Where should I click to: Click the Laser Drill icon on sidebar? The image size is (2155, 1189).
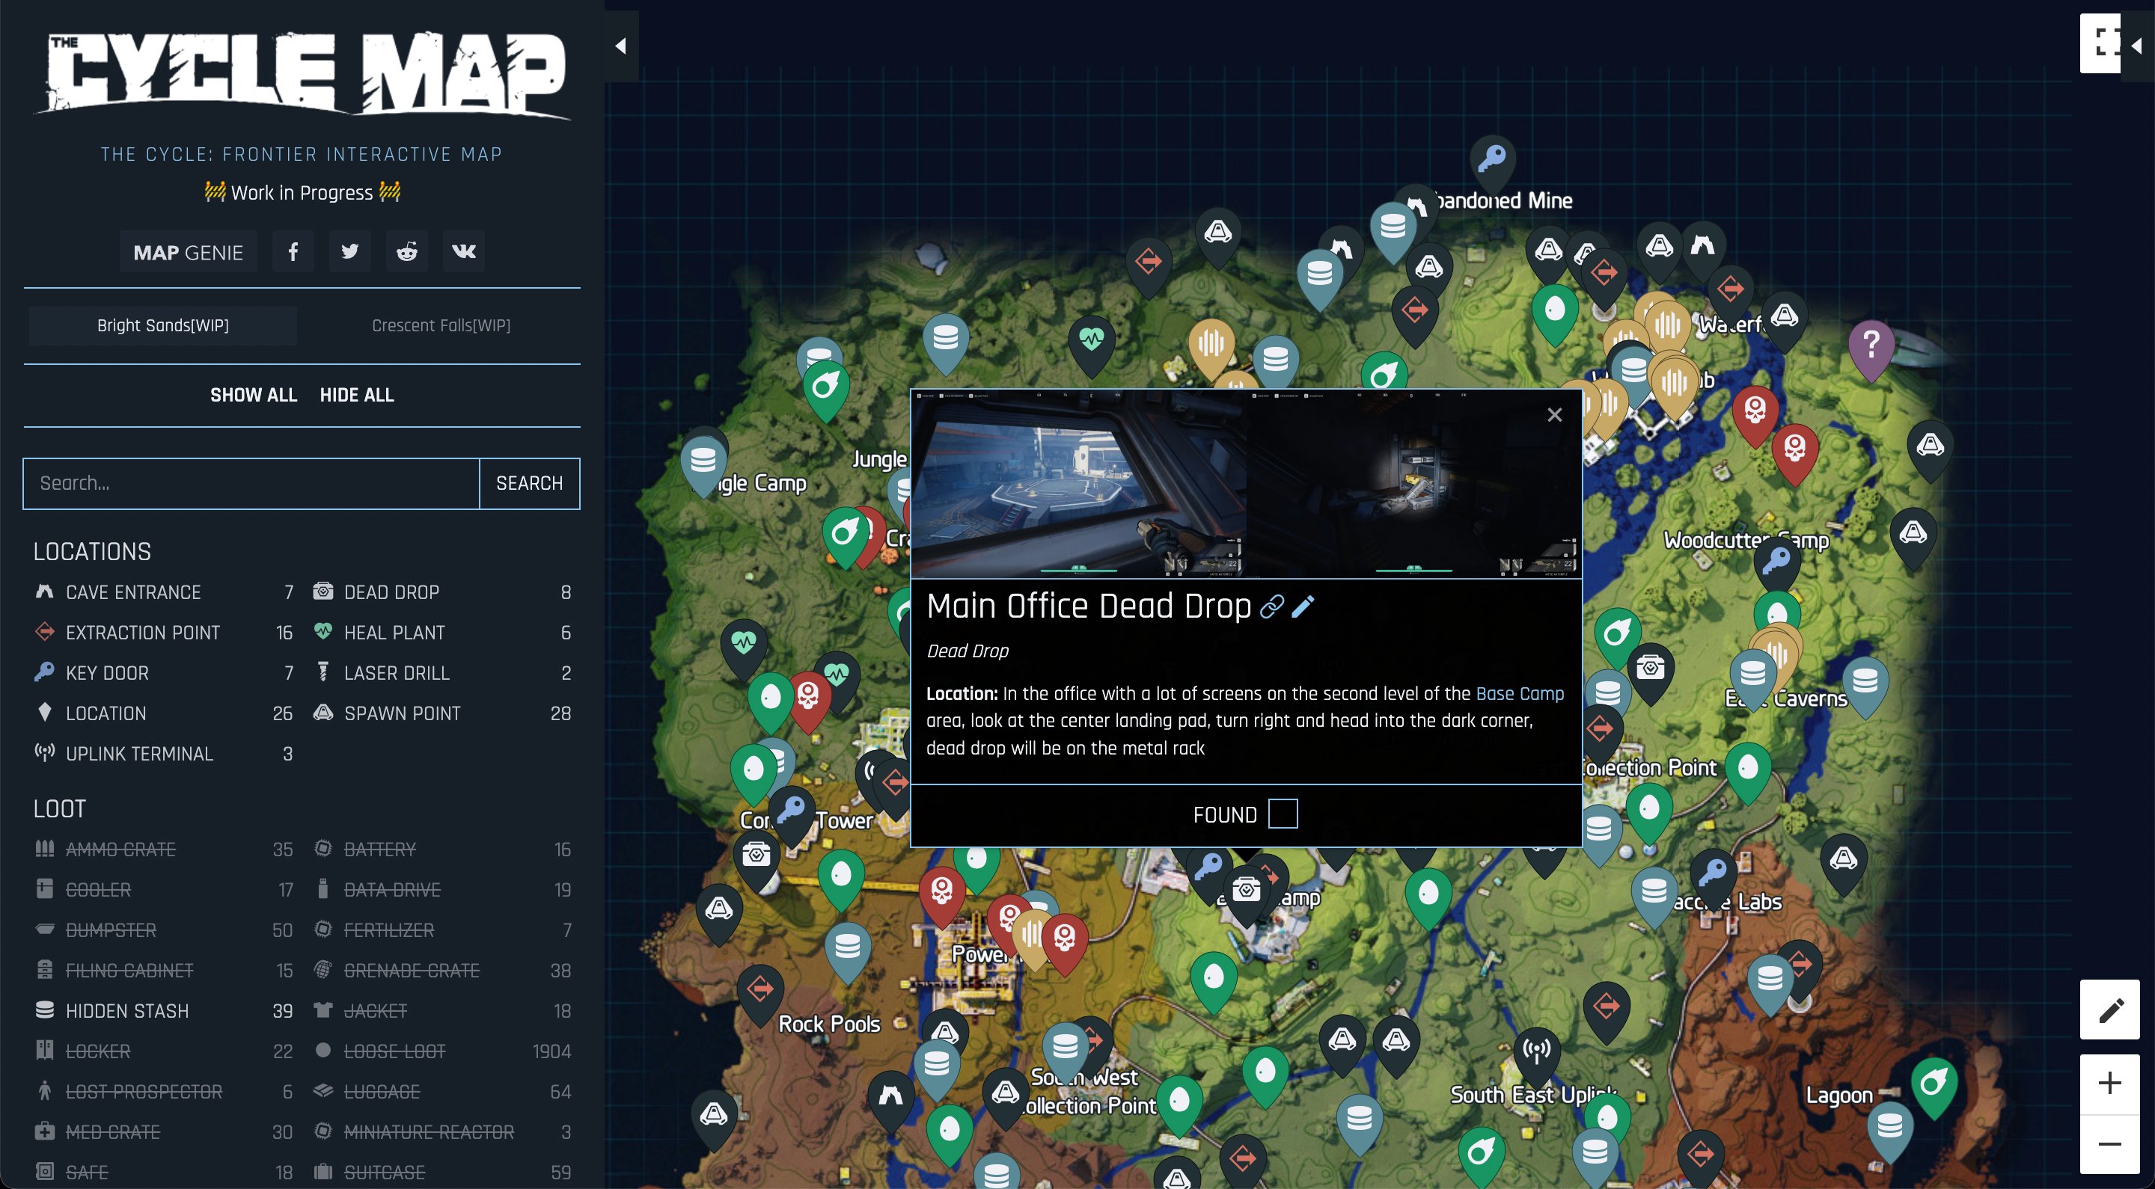(323, 672)
